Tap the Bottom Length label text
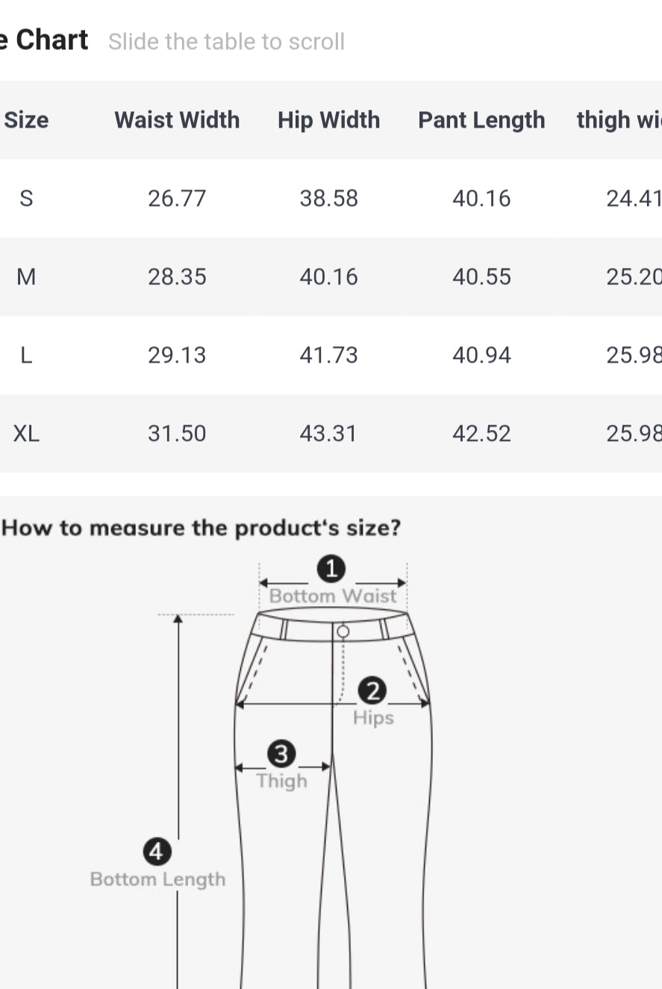The height and width of the screenshot is (989, 662). pyautogui.click(x=157, y=879)
